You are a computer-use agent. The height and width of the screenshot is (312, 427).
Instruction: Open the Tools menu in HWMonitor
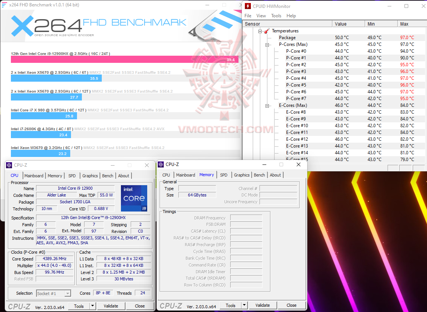coord(276,16)
